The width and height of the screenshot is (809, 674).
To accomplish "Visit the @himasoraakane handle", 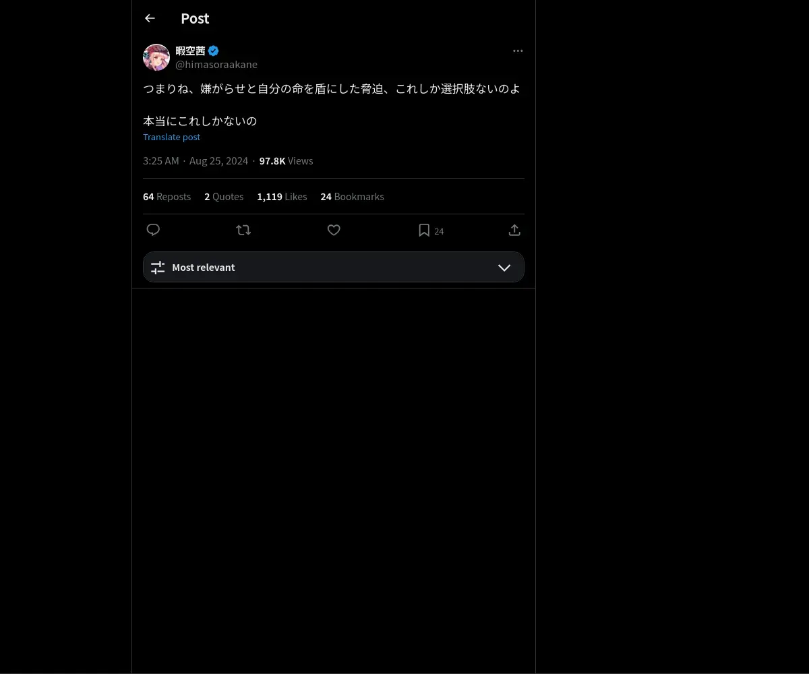I will (216, 65).
